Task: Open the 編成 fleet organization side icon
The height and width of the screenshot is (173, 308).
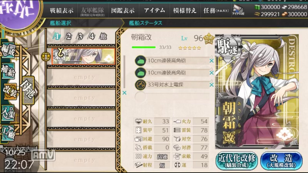Action: coord(8,50)
